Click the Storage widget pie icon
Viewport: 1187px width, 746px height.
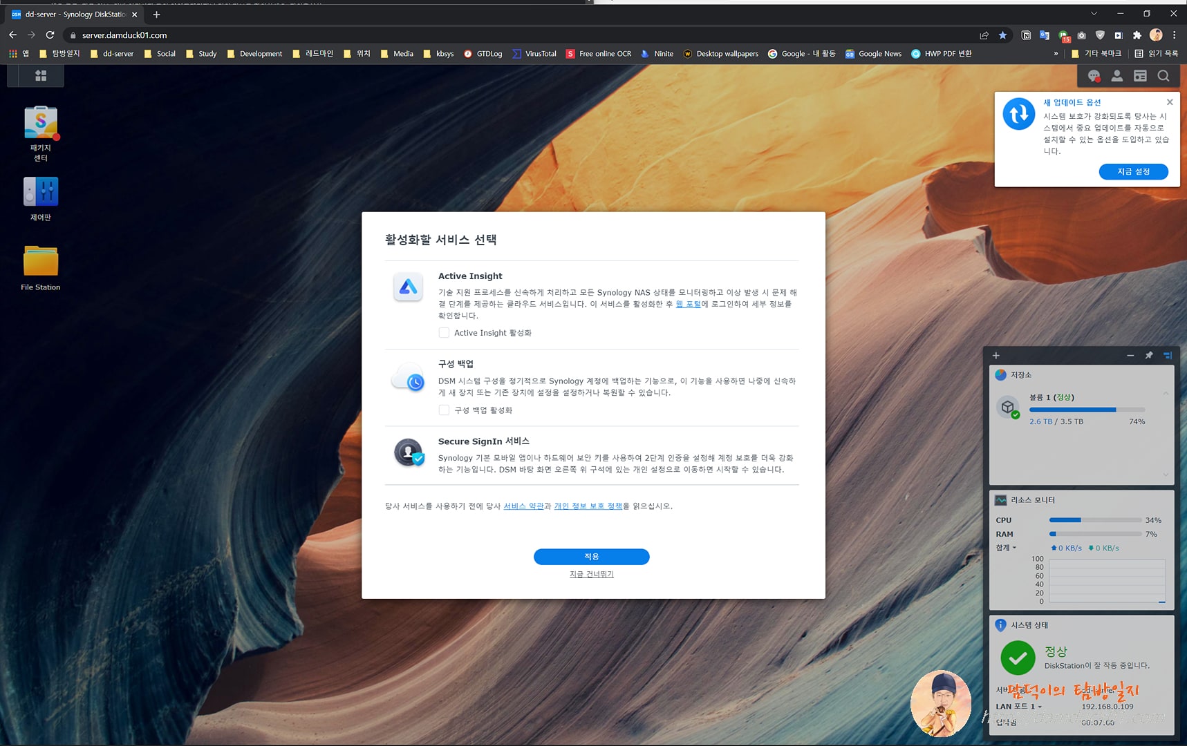(1000, 375)
